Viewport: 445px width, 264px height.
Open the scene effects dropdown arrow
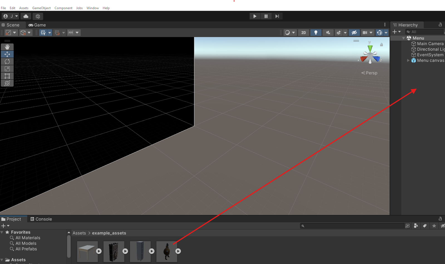click(345, 33)
